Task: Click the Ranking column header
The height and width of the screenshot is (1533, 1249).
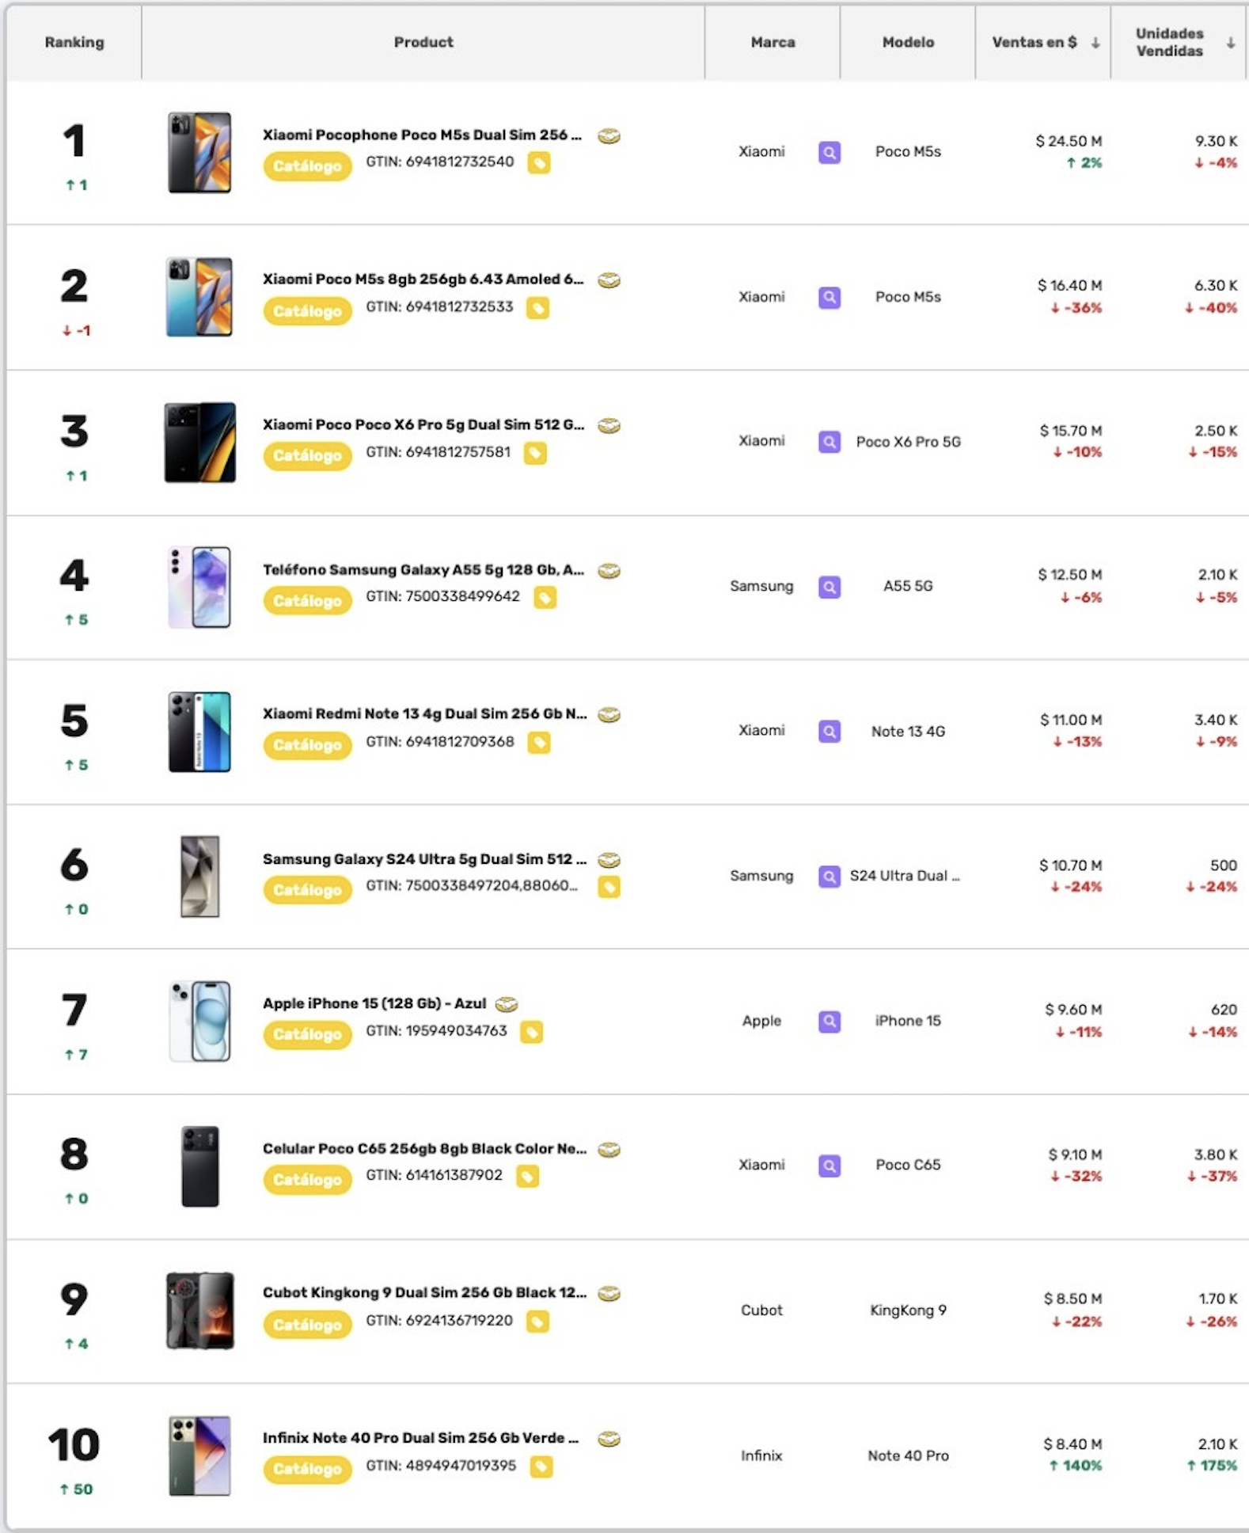Action: pyautogui.click(x=74, y=42)
